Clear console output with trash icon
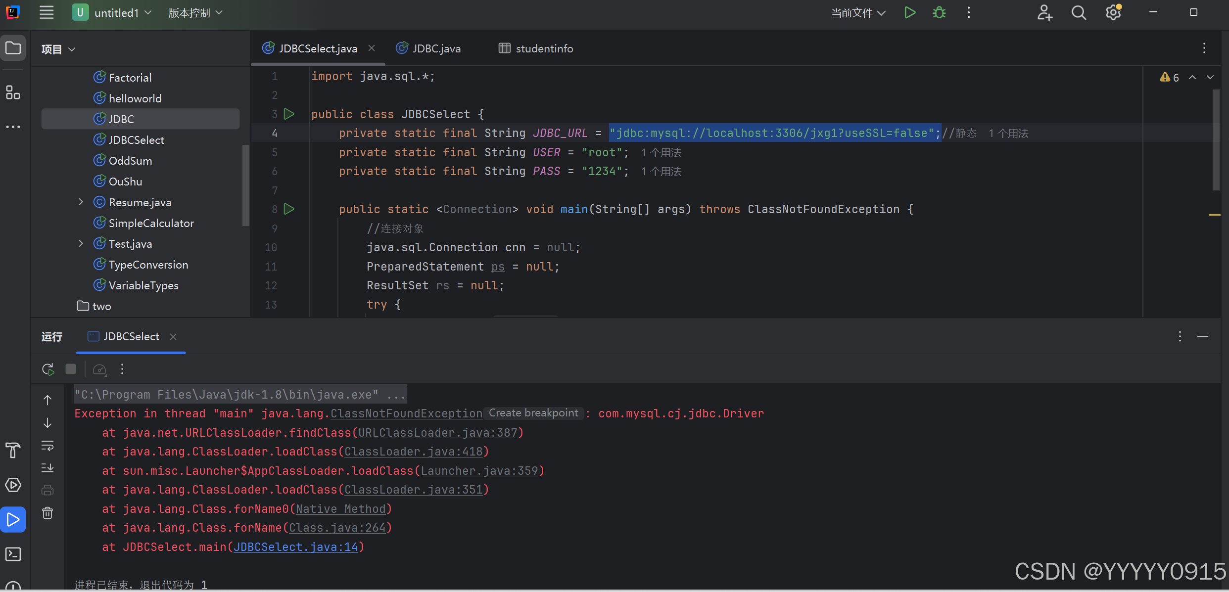This screenshot has height=592, width=1229. 47,513
